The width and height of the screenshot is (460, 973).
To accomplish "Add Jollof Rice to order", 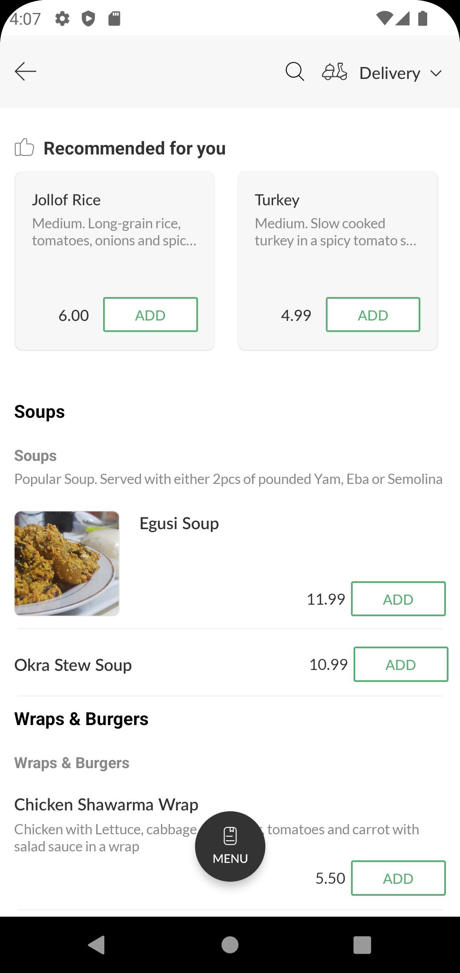I will (x=150, y=315).
